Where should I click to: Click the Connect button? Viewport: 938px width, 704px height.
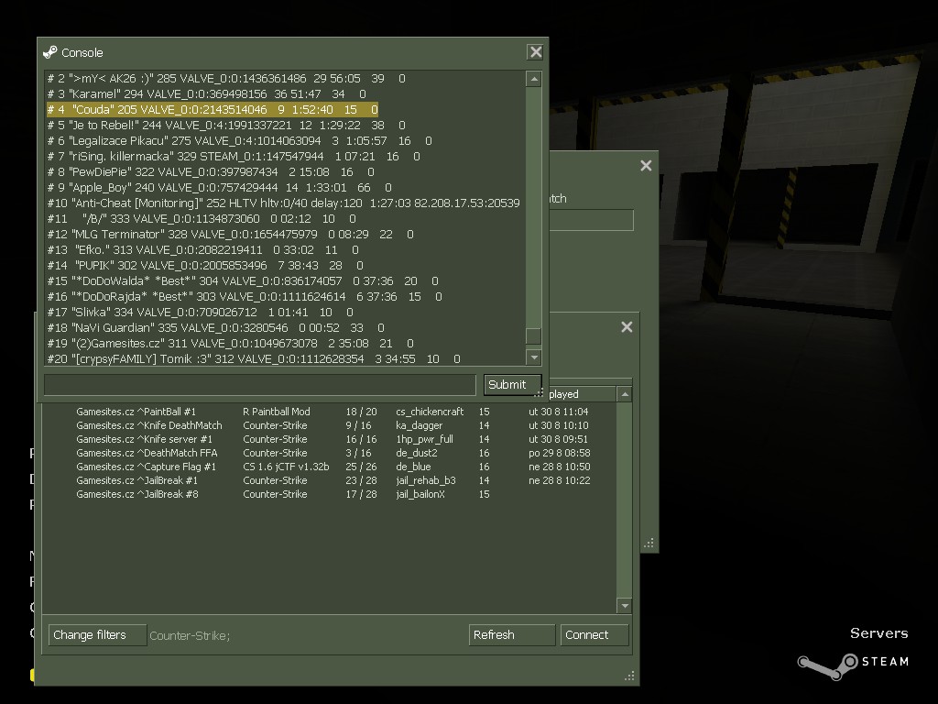[594, 635]
